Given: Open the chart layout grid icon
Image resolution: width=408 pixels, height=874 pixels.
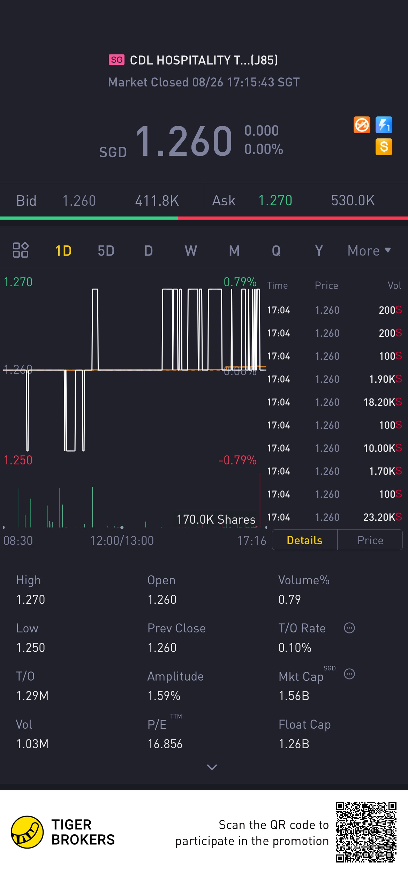Looking at the screenshot, I should pyautogui.click(x=21, y=250).
